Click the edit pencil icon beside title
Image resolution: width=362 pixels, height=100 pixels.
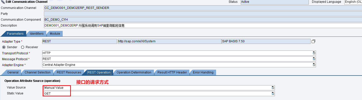click(3, 2)
